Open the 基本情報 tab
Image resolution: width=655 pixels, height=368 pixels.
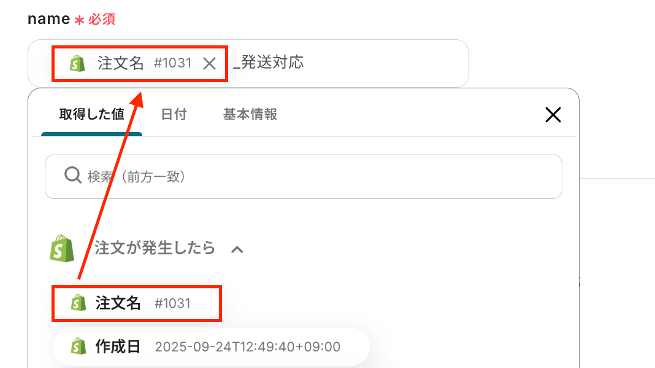tap(250, 115)
